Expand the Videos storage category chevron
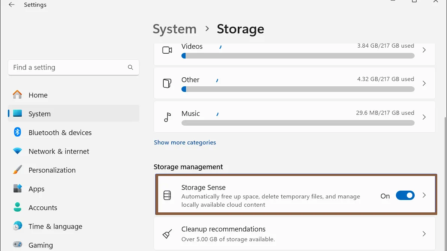The height and width of the screenshot is (251, 447). click(424, 50)
